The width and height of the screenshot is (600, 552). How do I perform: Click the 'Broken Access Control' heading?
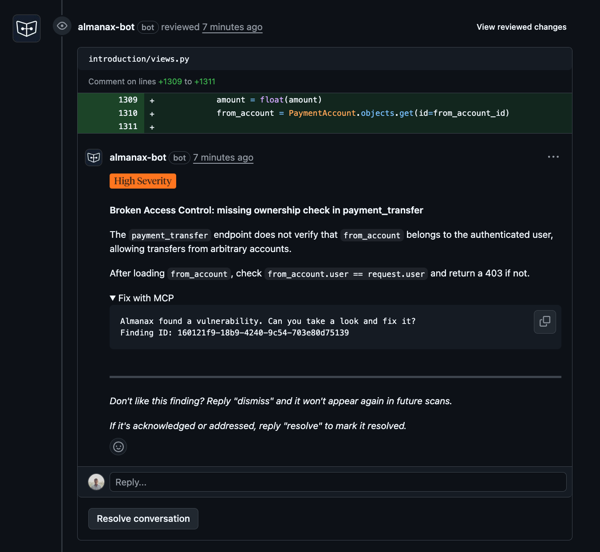pyautogui.click(x=266, y=210)
